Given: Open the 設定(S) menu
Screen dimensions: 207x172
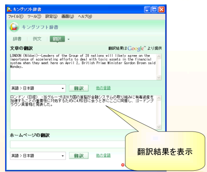Looking at the screenshot, I should (51, 16).
